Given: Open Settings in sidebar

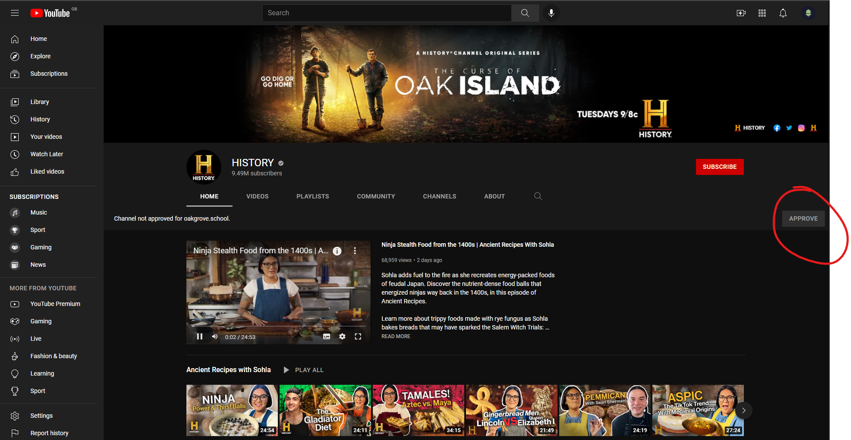Looking at the screenshot, I should (x=48, y=416).
